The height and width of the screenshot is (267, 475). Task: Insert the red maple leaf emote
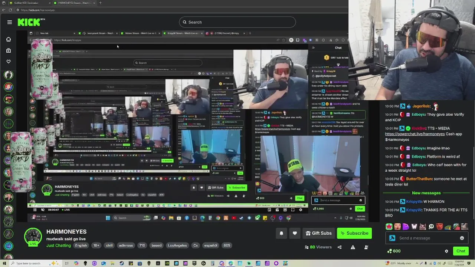pyautogui.click(x=389, y=227)
